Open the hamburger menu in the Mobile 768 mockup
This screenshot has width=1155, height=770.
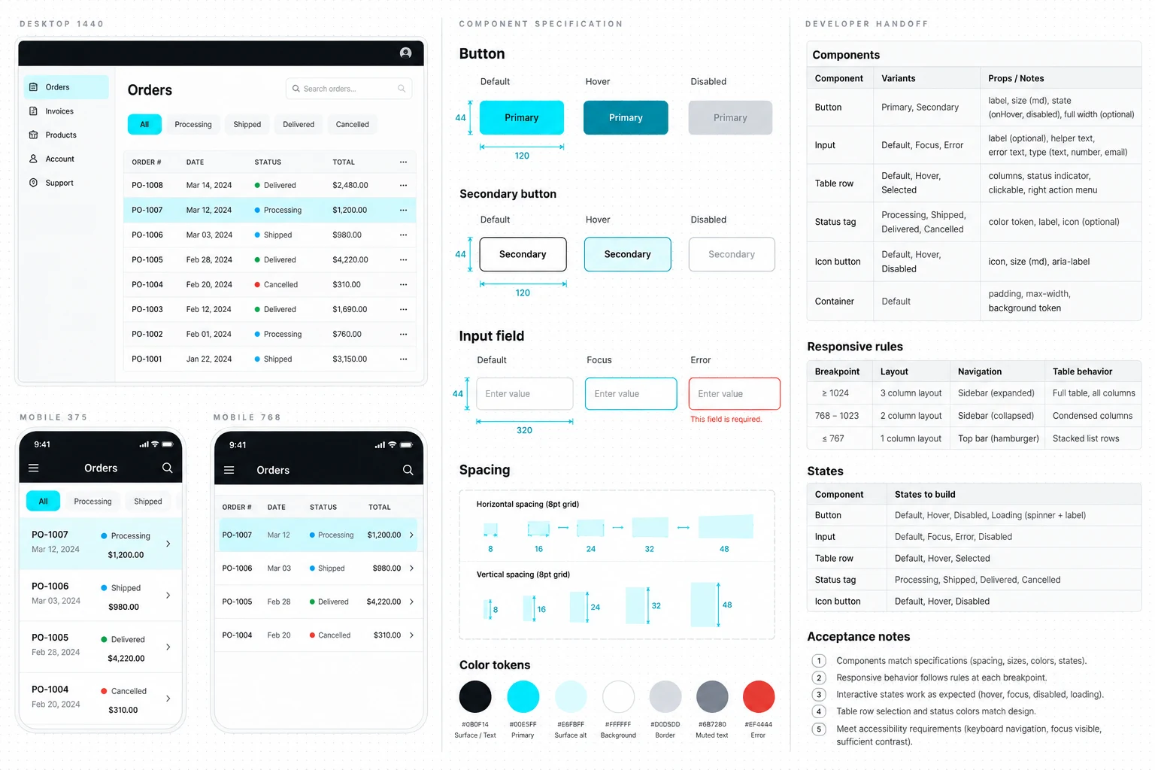pos(229,470)
